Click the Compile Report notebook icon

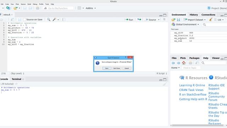64,20
